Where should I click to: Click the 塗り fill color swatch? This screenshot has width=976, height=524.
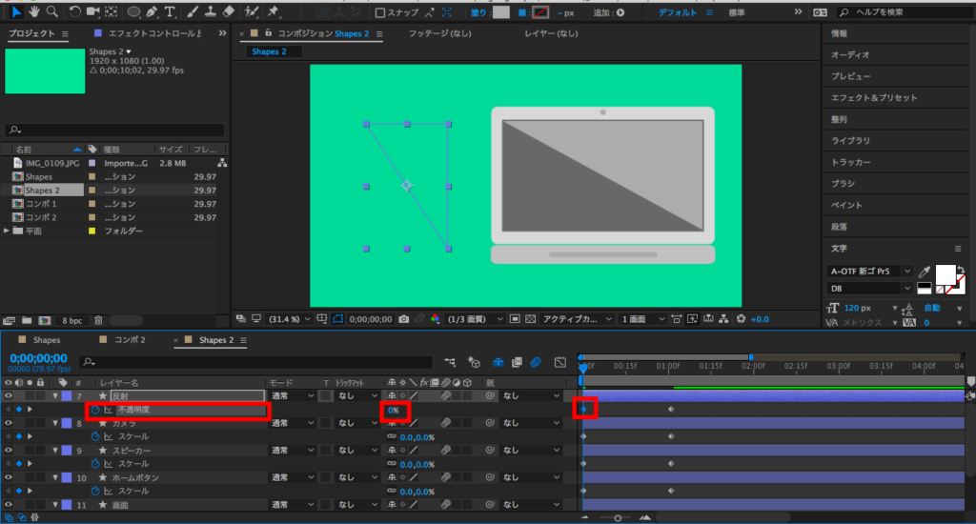point(500,12)
